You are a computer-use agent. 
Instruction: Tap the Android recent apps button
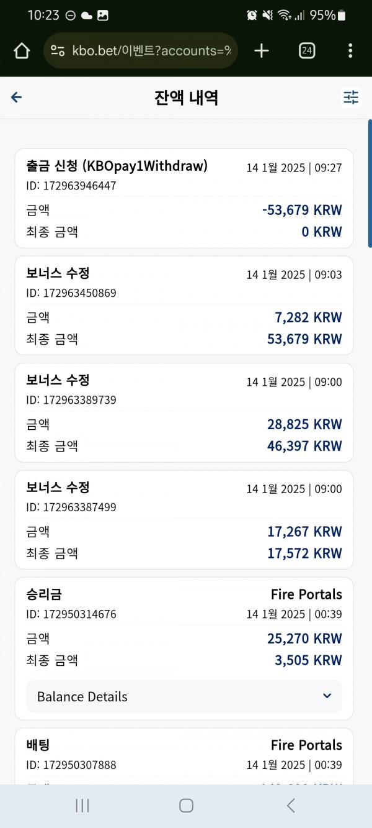click(82, 806)
